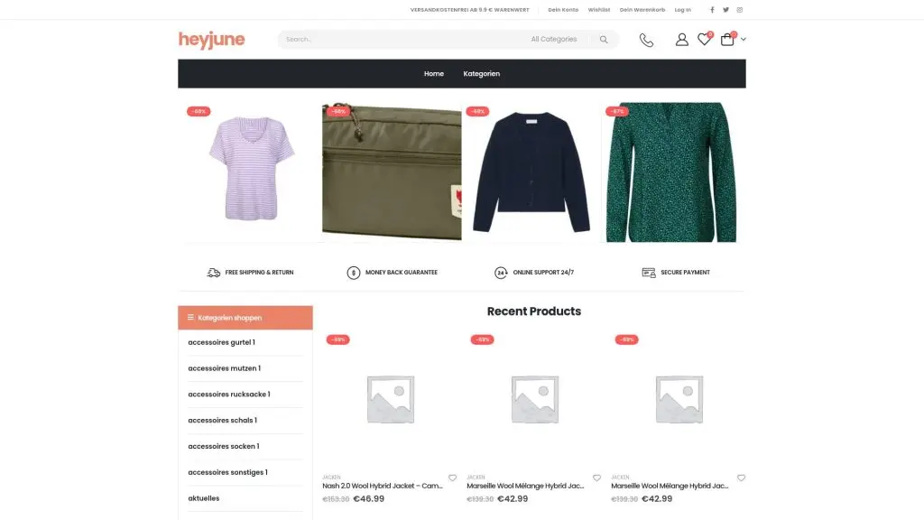Open the purple striped t-shirt product image
This screenshot has height=520, width=924.
251,172
